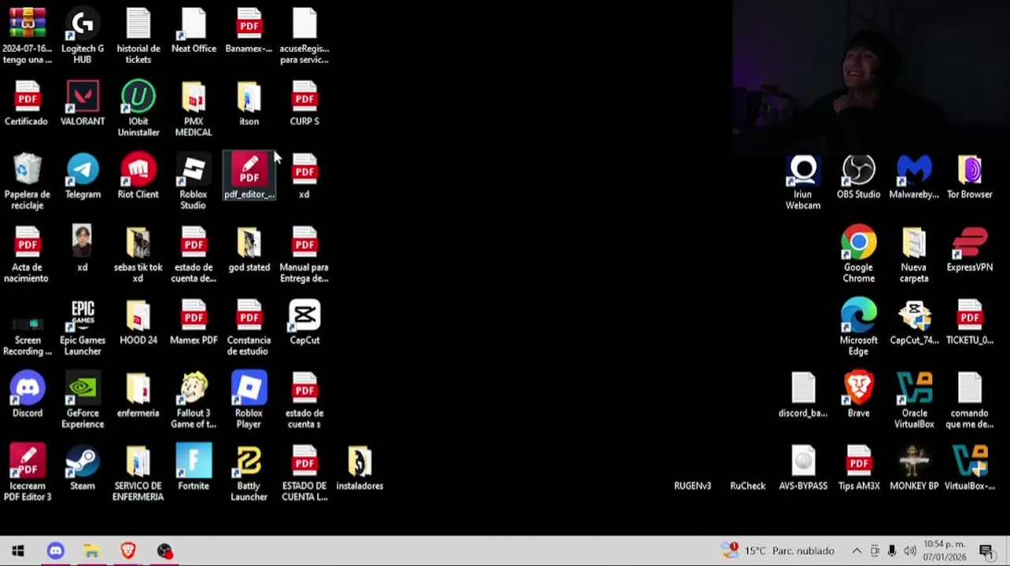Open the Acta de nacimiento PDF
The image size is (1010, 566).
[x=27, y=255]
